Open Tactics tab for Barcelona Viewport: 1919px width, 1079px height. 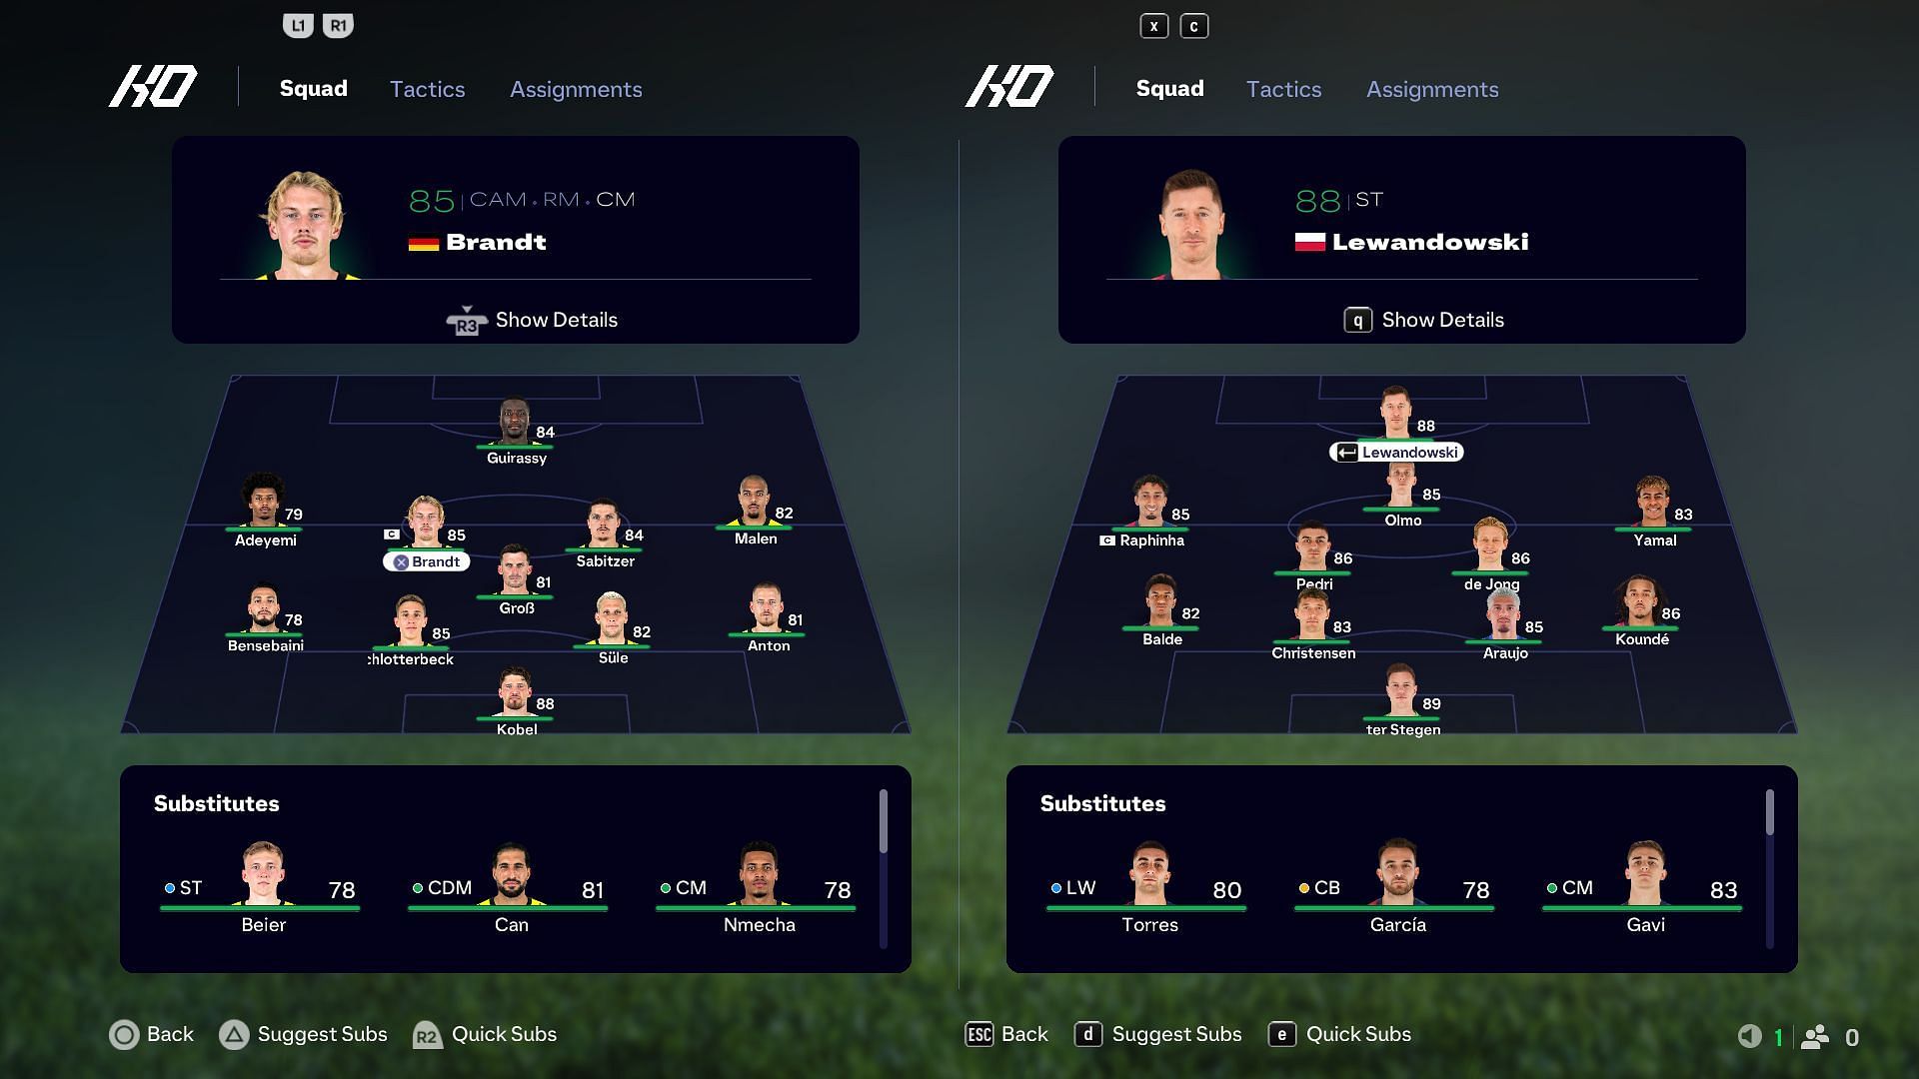click(x=1283, y=88)
